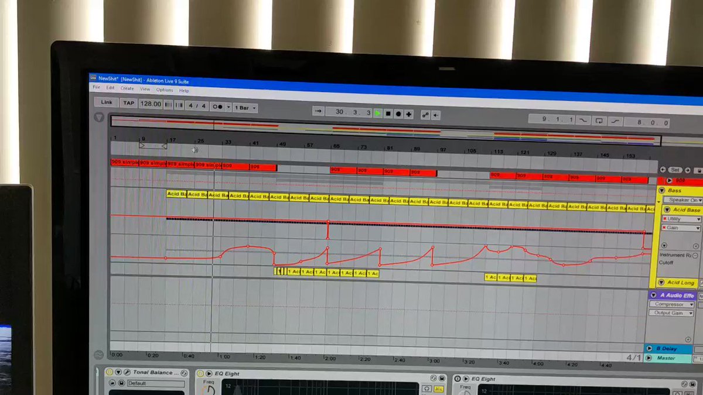Select the 909 clip at bar 65
Viewport: 703px width, 395px height.
pyautogui.click(x=343, y=170)
